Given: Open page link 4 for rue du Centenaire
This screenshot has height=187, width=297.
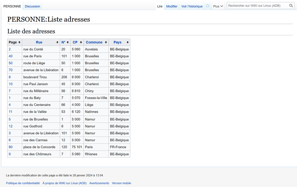Looking at the screenshot, I should (x=10, y=105).
